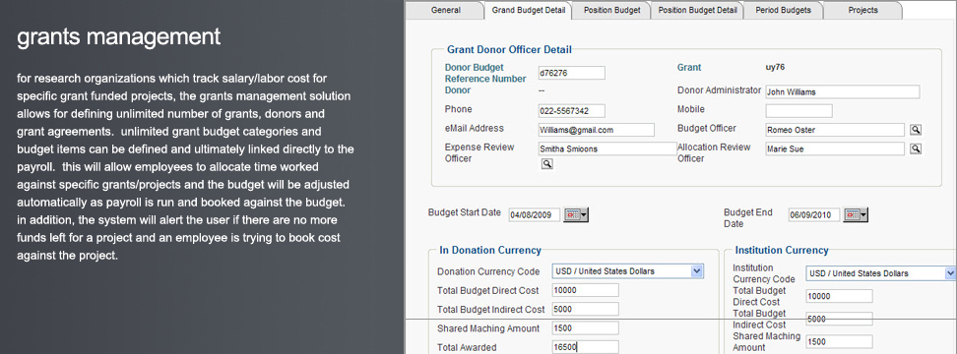The width and height of the screenshot is (957, 354).
Task: Go to the Period Budgets tab
Action: 783,11
